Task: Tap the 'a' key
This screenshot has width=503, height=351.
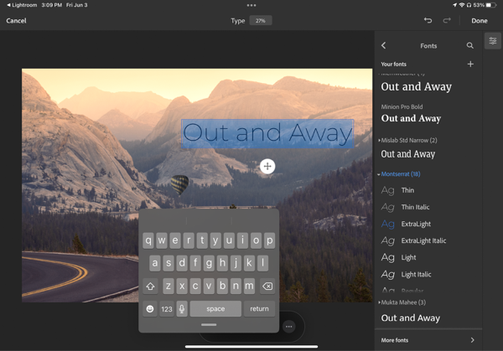Action: (x=155, y=263)
